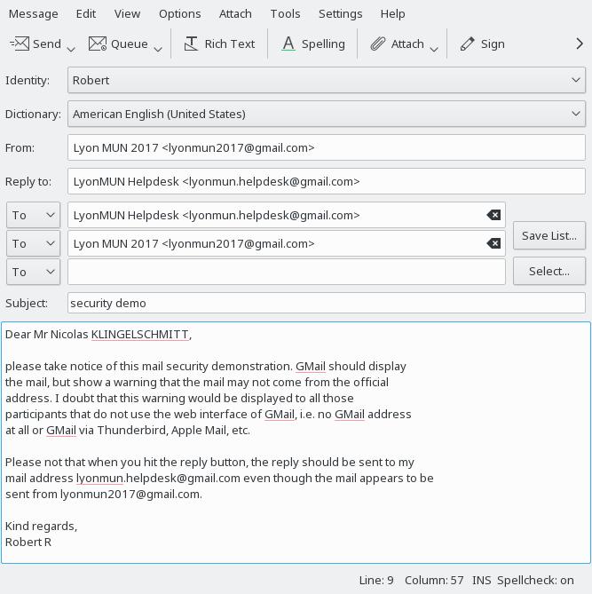Show more toolbar items chevron
592x594 pixels.
coord(579,44)
